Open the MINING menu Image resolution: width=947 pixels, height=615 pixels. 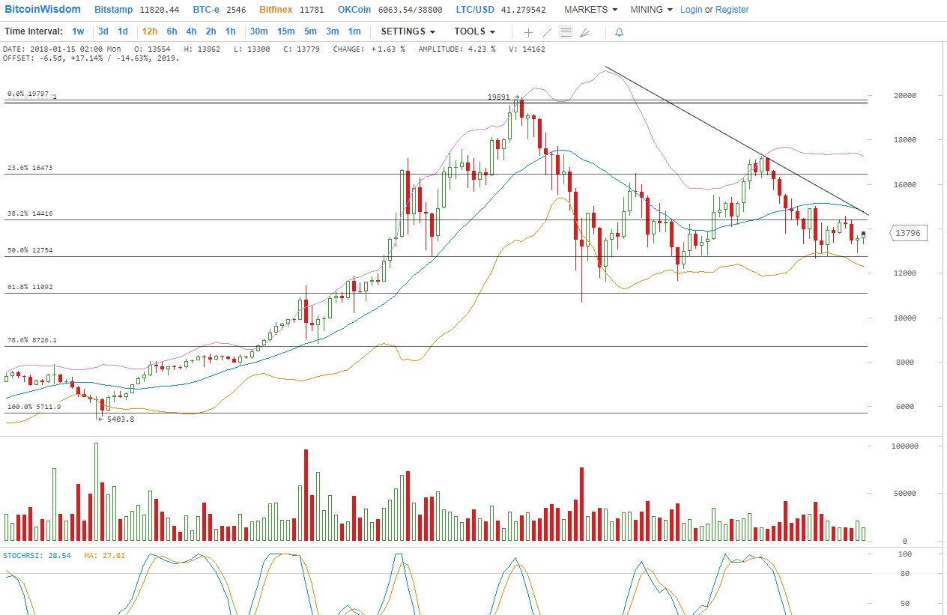pyautogui.click(x=651, y=10)
